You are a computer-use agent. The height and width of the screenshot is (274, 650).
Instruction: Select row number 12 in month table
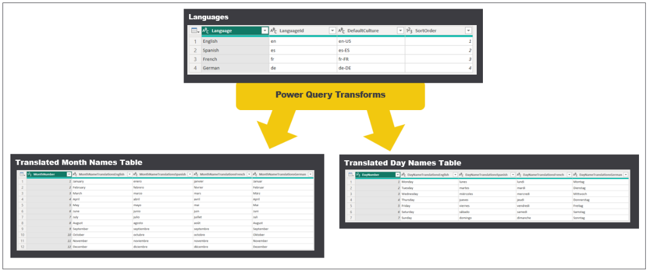point(22,246)
